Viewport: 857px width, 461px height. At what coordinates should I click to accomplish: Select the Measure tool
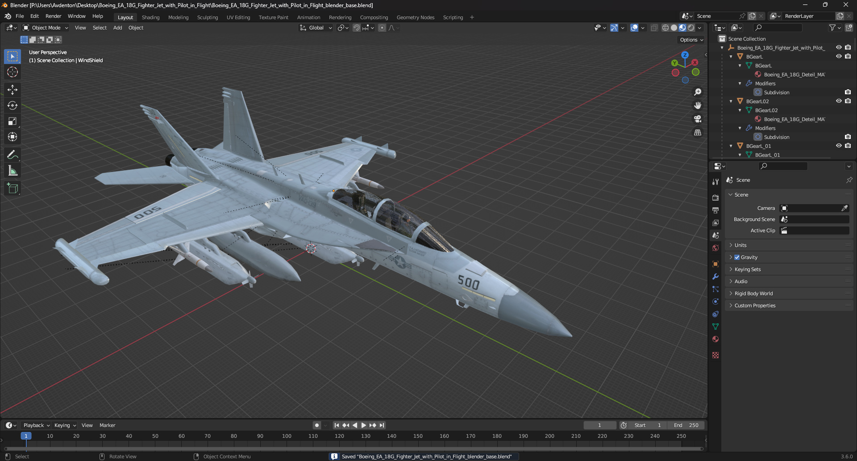click(12, 171)
